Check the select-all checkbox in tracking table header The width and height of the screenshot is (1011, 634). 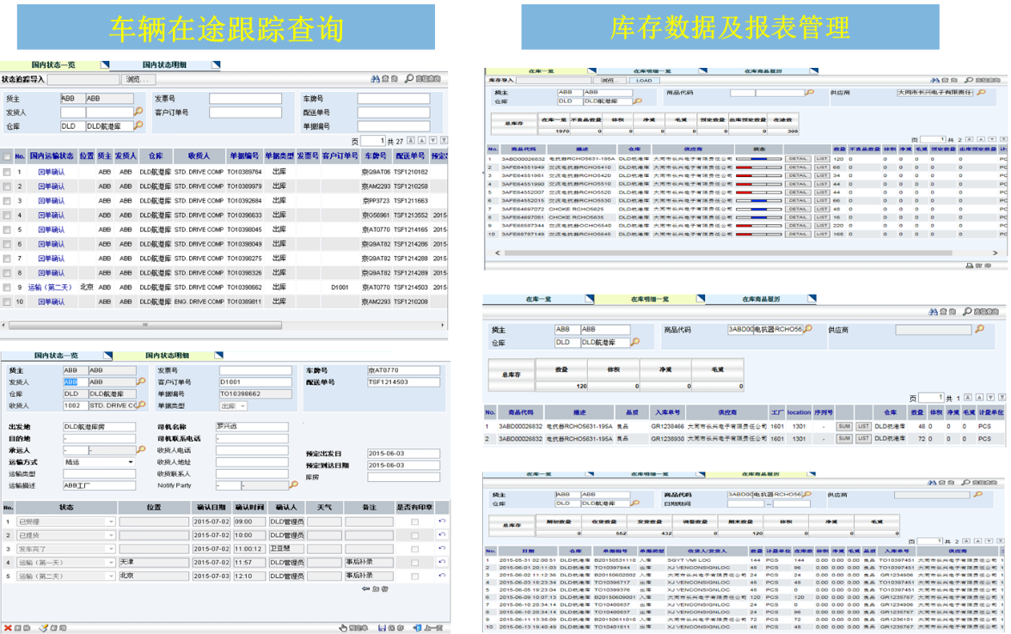pos(7,156)
